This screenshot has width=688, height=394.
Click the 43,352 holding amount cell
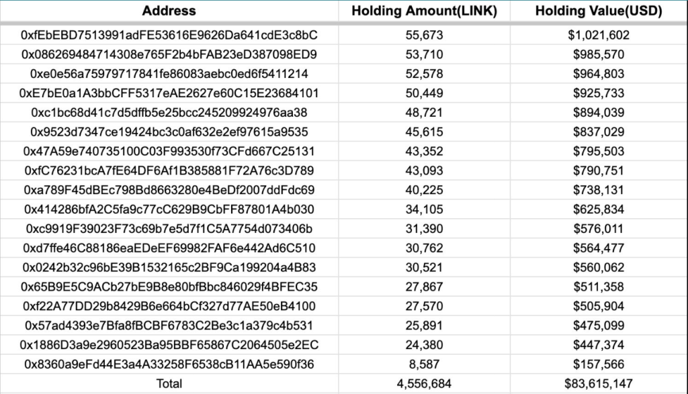424,151
